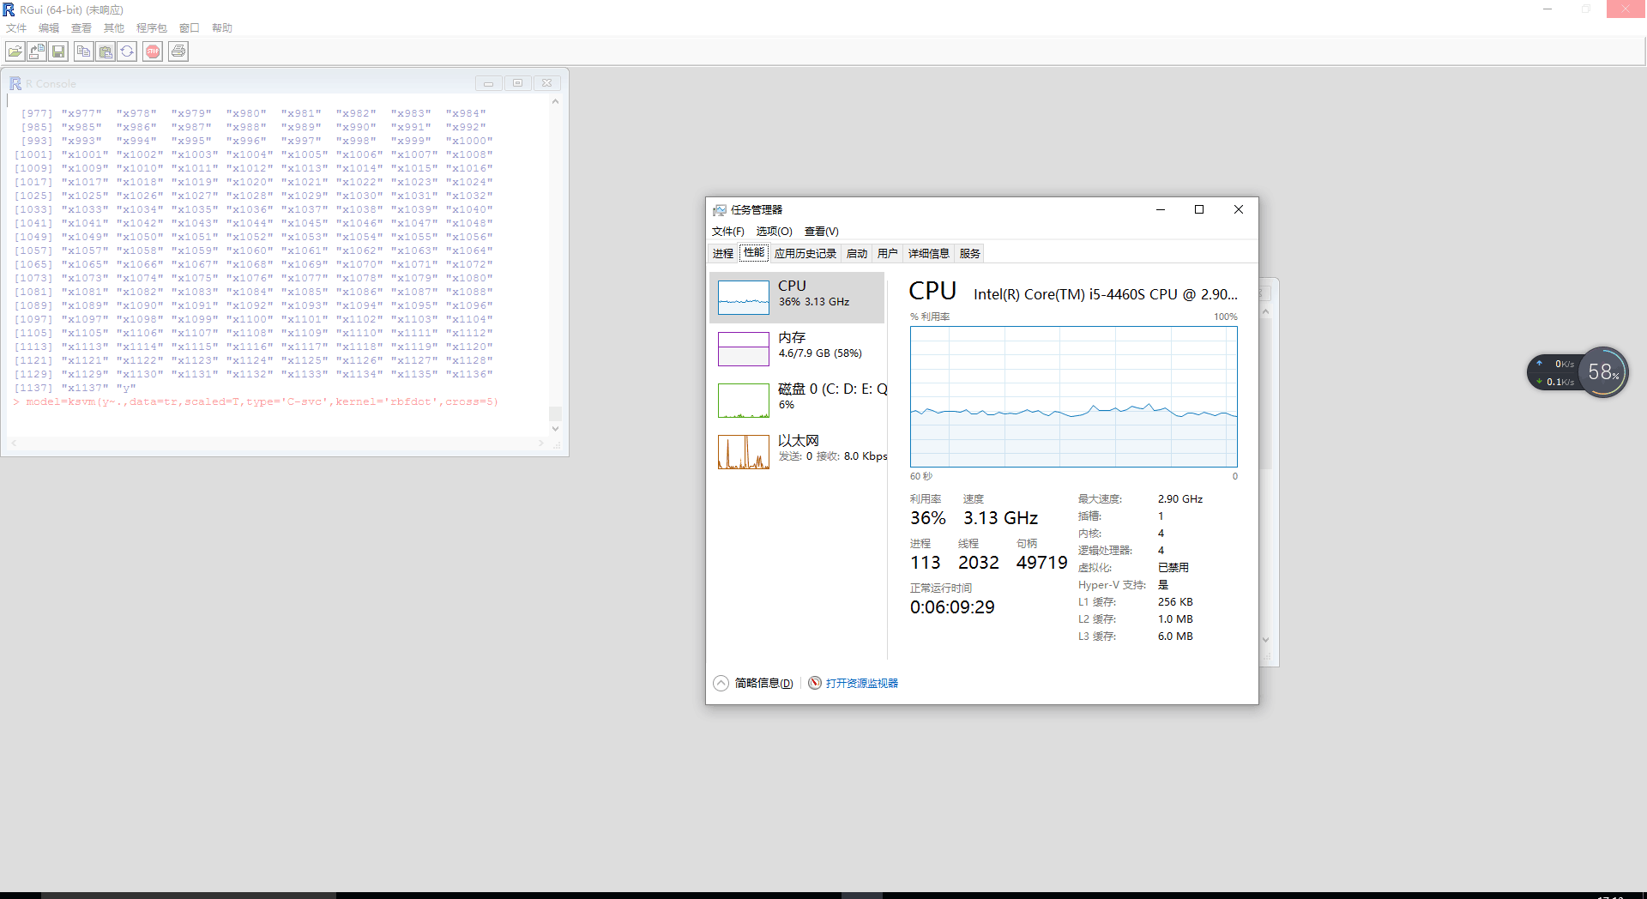Click the L3 cache value 6.0 MB
Screen dimensions: 1647x899
[1175, 637]
